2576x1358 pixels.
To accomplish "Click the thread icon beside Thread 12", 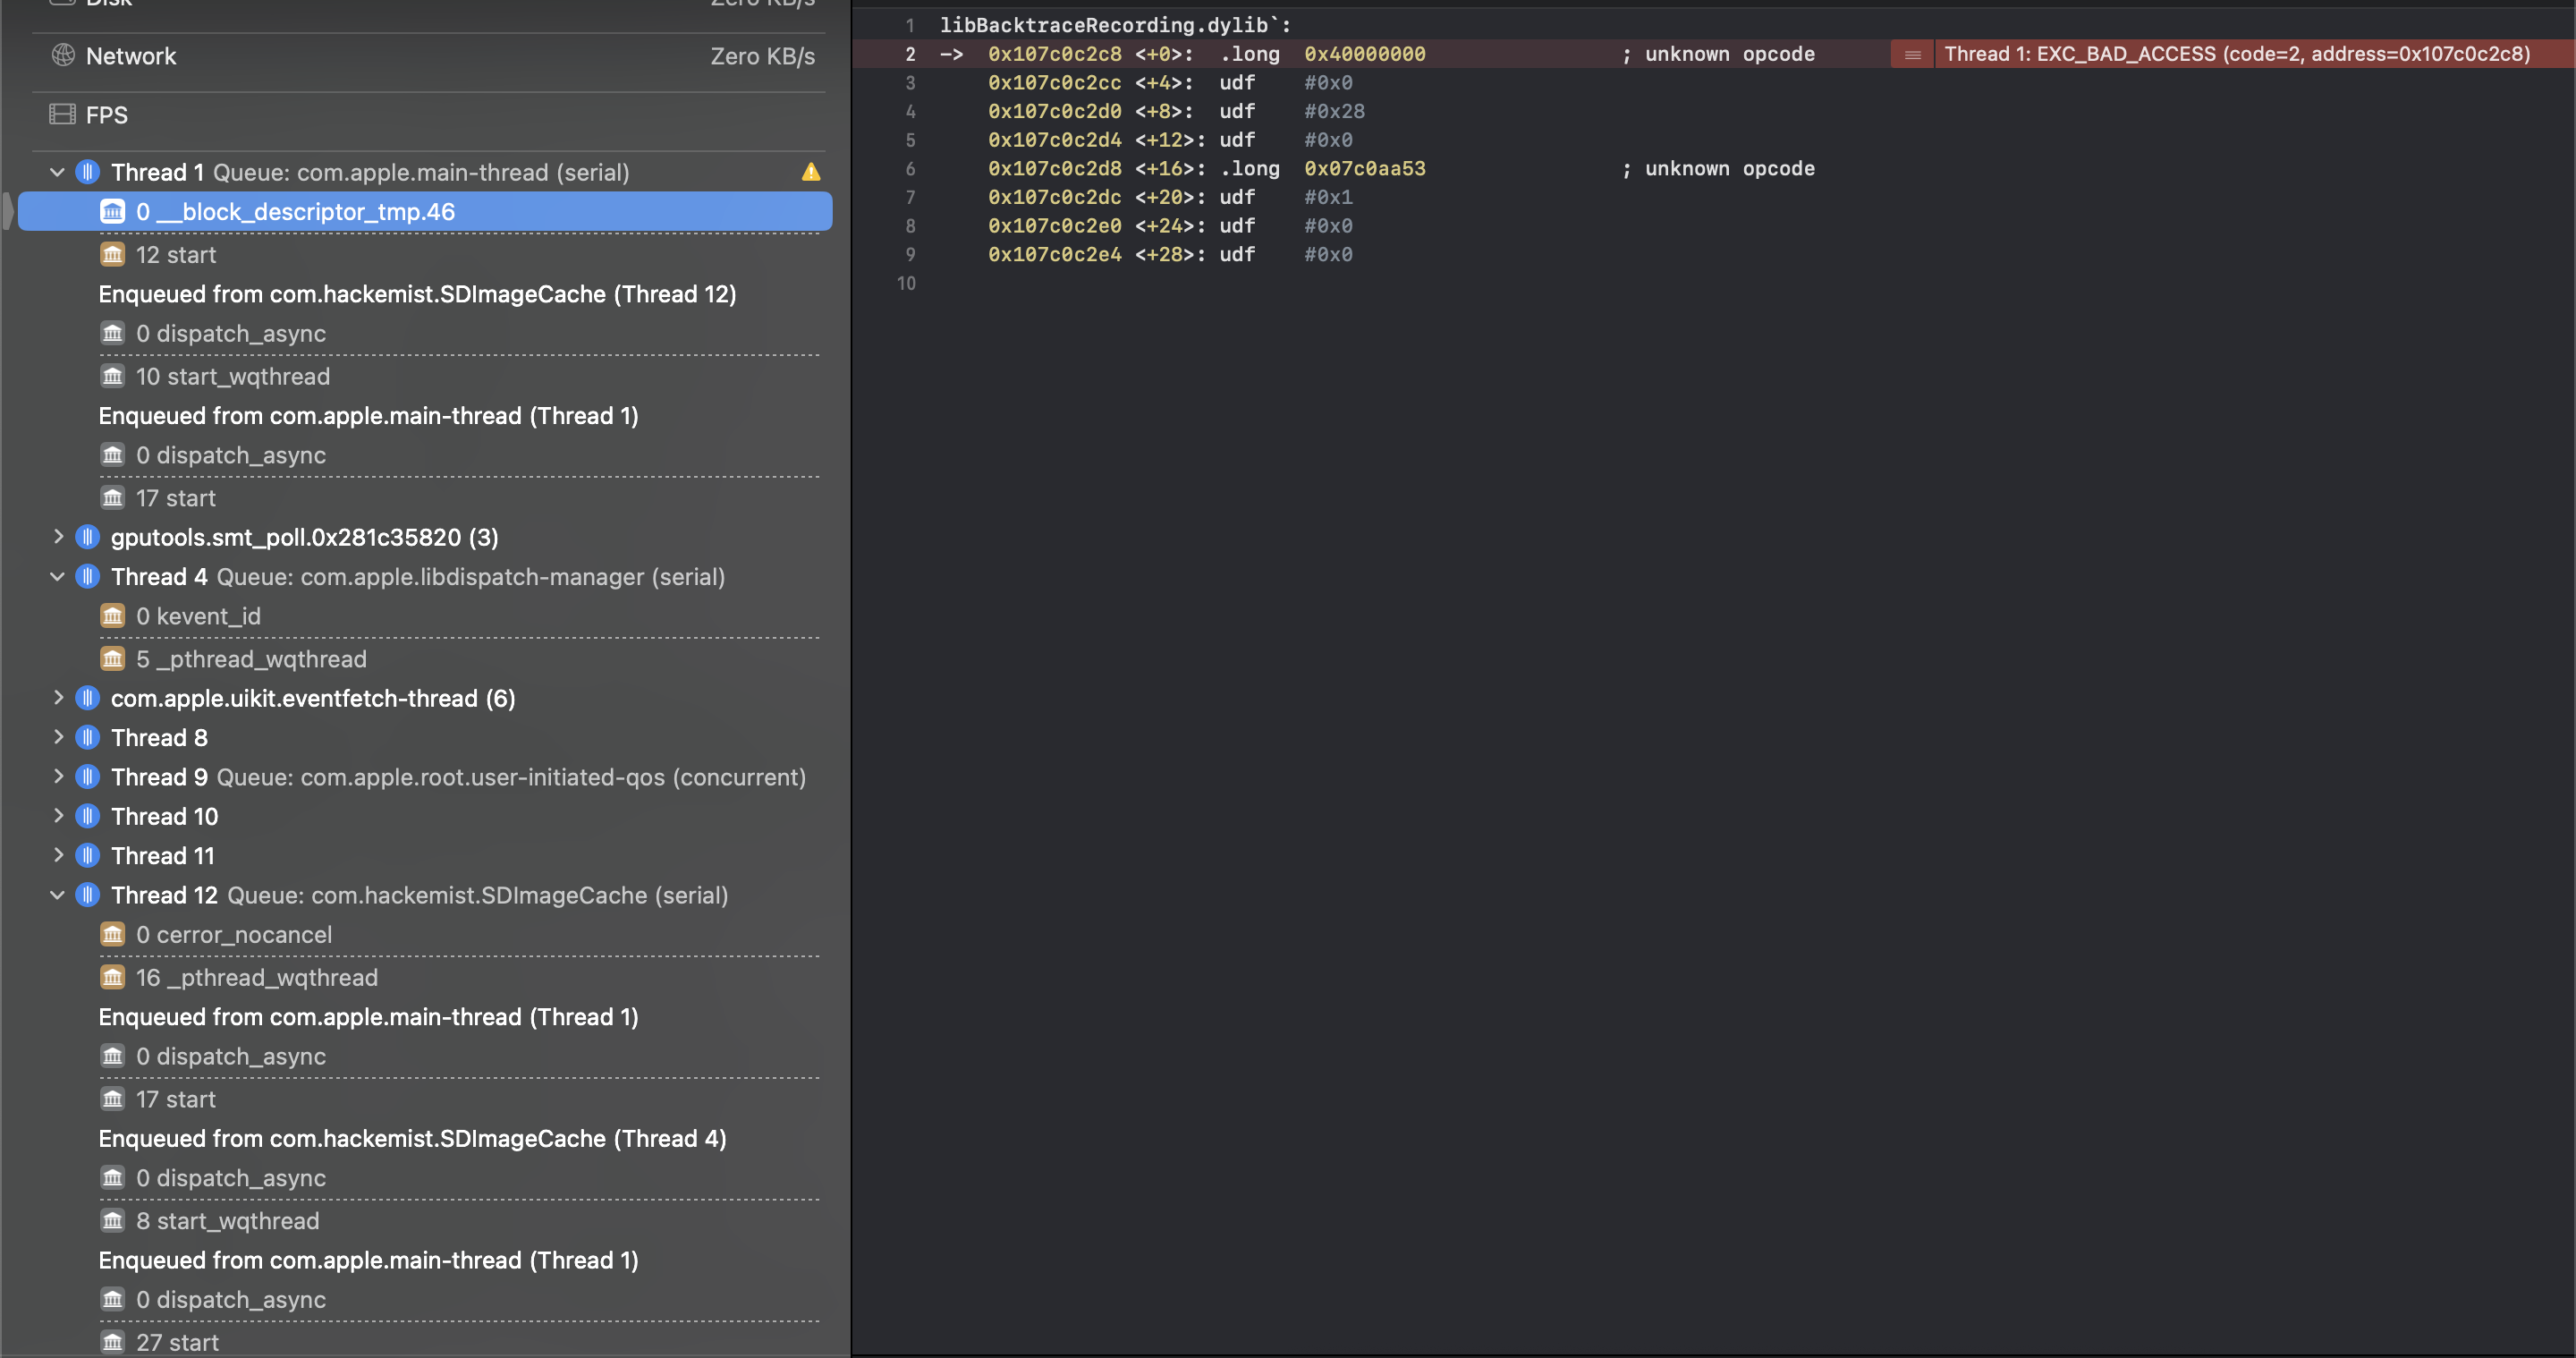I will pos(88,895).
